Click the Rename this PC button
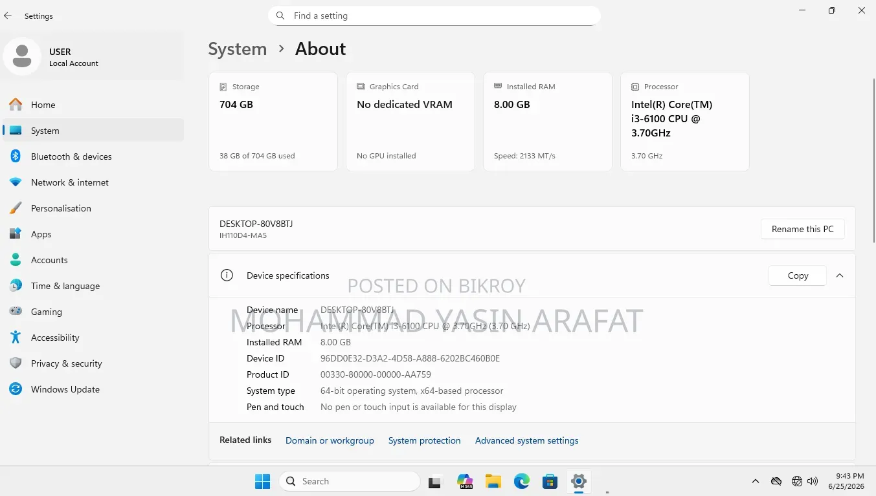Image resolution: width=876 pixels, height=496 pixels. pyautogui.click(x=803, y=229)
